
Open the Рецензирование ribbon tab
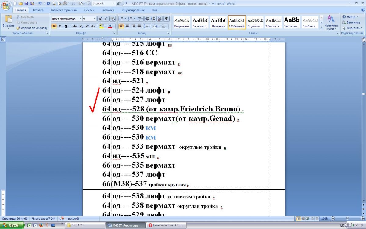pos(133,10)
